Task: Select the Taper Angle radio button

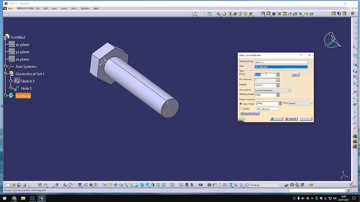Action: point(241,104)
